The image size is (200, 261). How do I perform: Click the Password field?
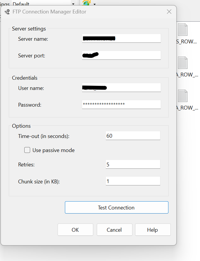[121, 104]
